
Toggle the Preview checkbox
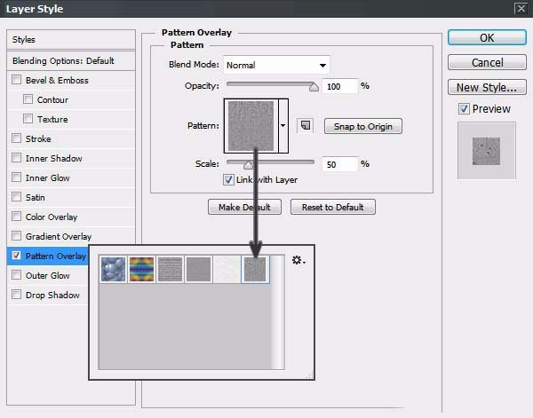click(x=464, y=109)
